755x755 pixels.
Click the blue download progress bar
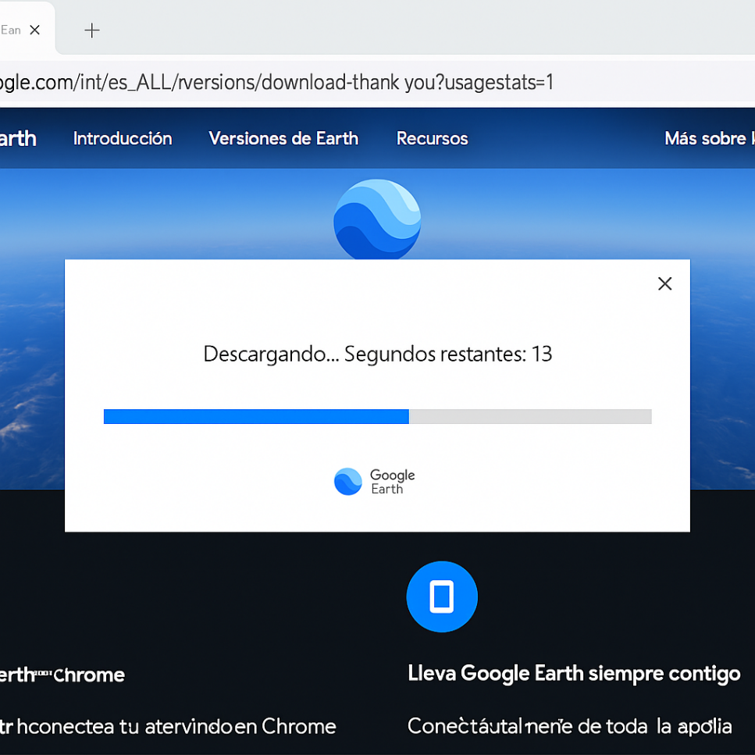[256, 416]
